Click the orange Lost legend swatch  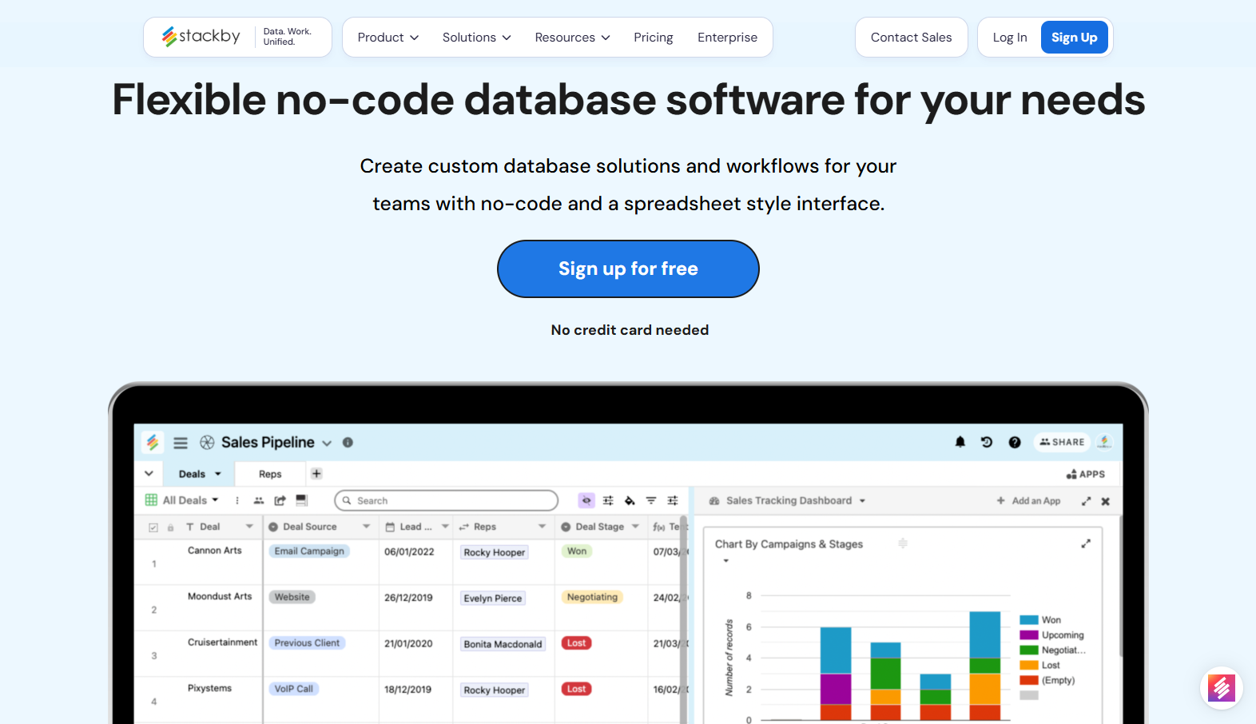(x=1029, y=665)
